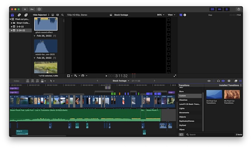Viewport: 252px width, 149px height.
Task: Select the Wind 3 audio clip in timeline
Action: click(22, 132)
